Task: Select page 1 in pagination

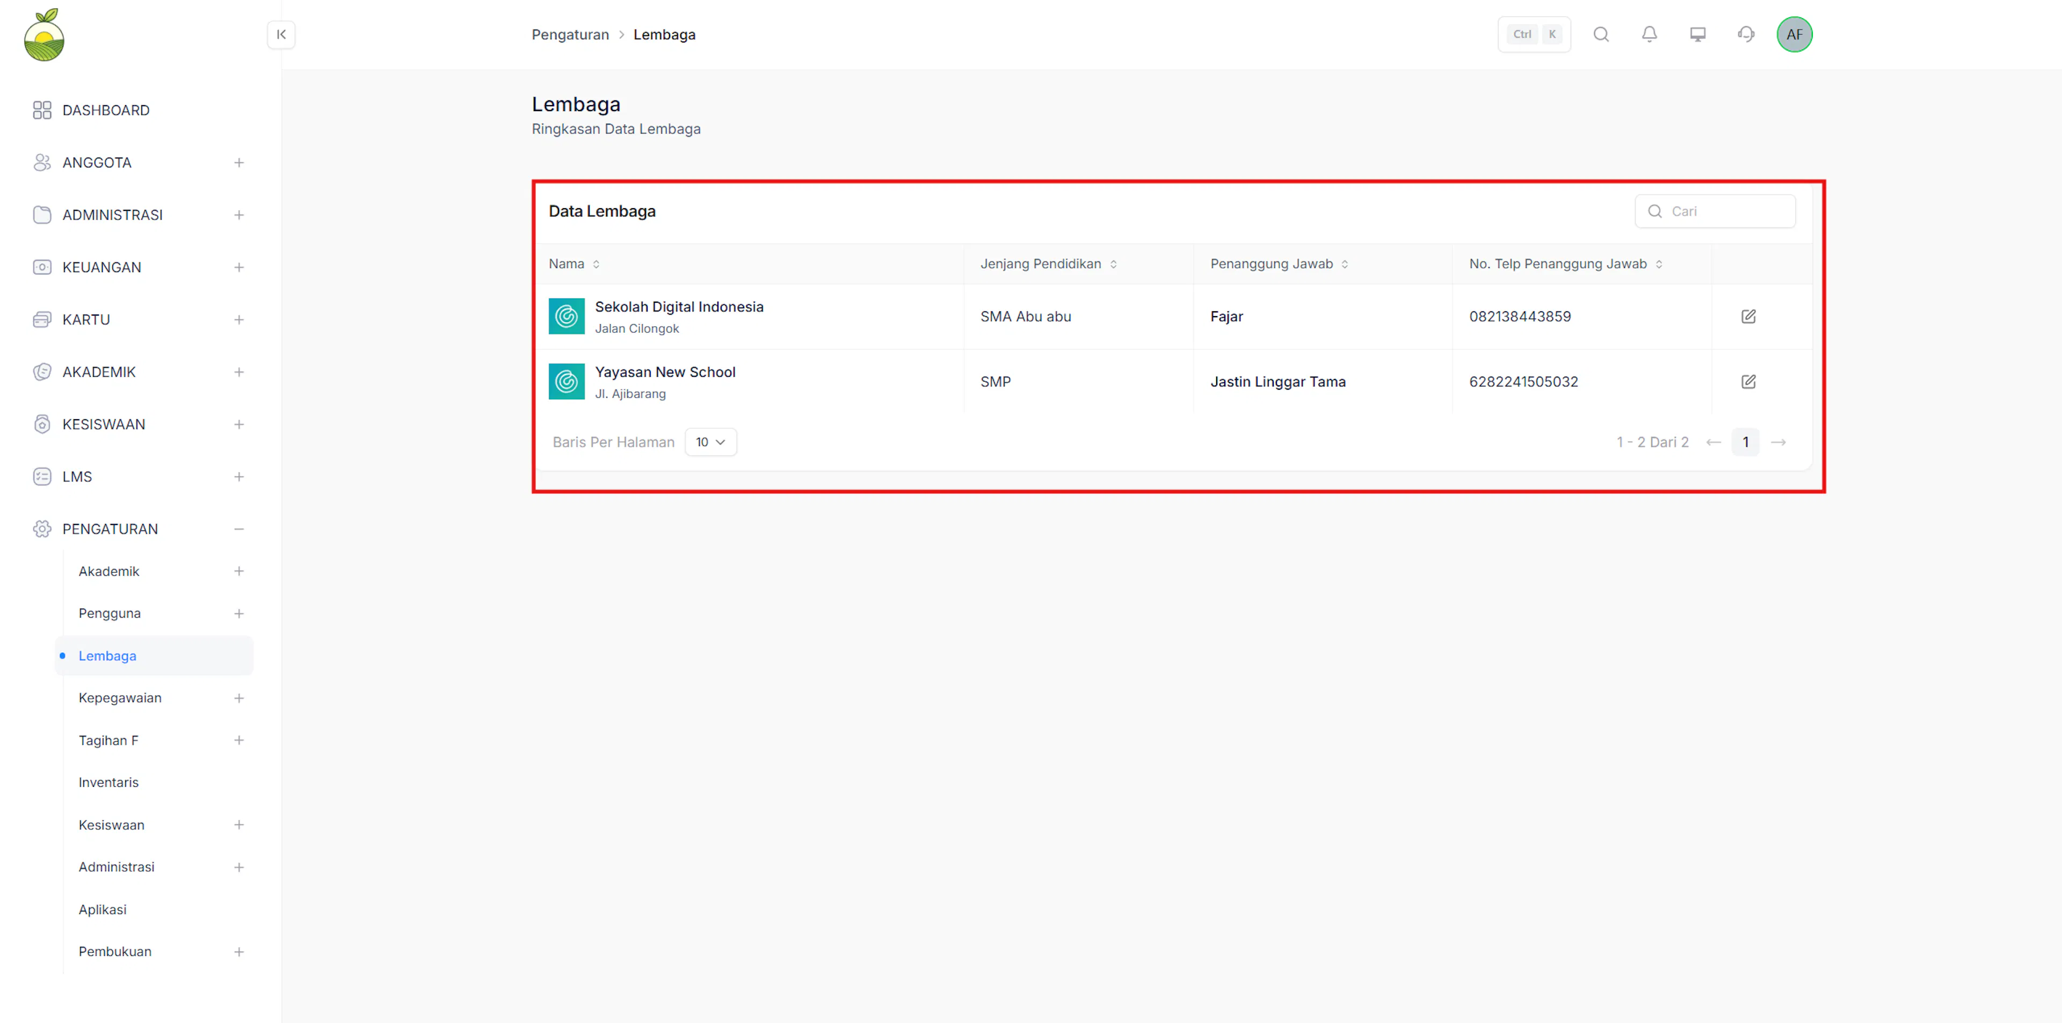Action: [1746, 442]
